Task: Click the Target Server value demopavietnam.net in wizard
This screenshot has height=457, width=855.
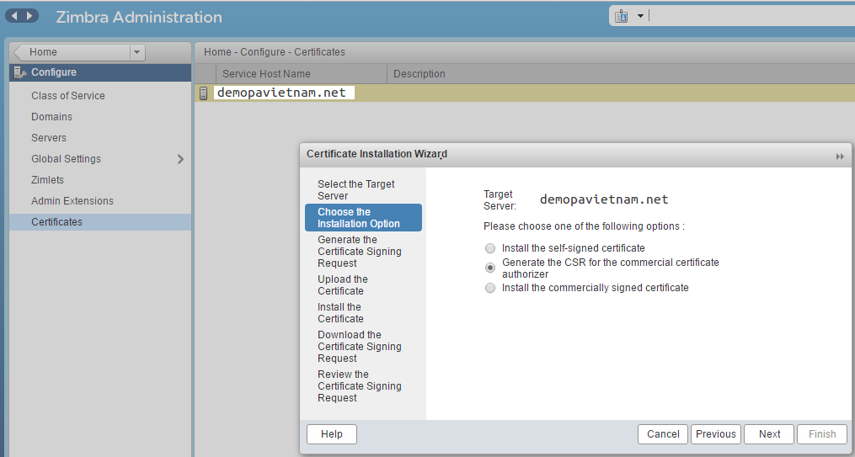Action: (604, 199)
